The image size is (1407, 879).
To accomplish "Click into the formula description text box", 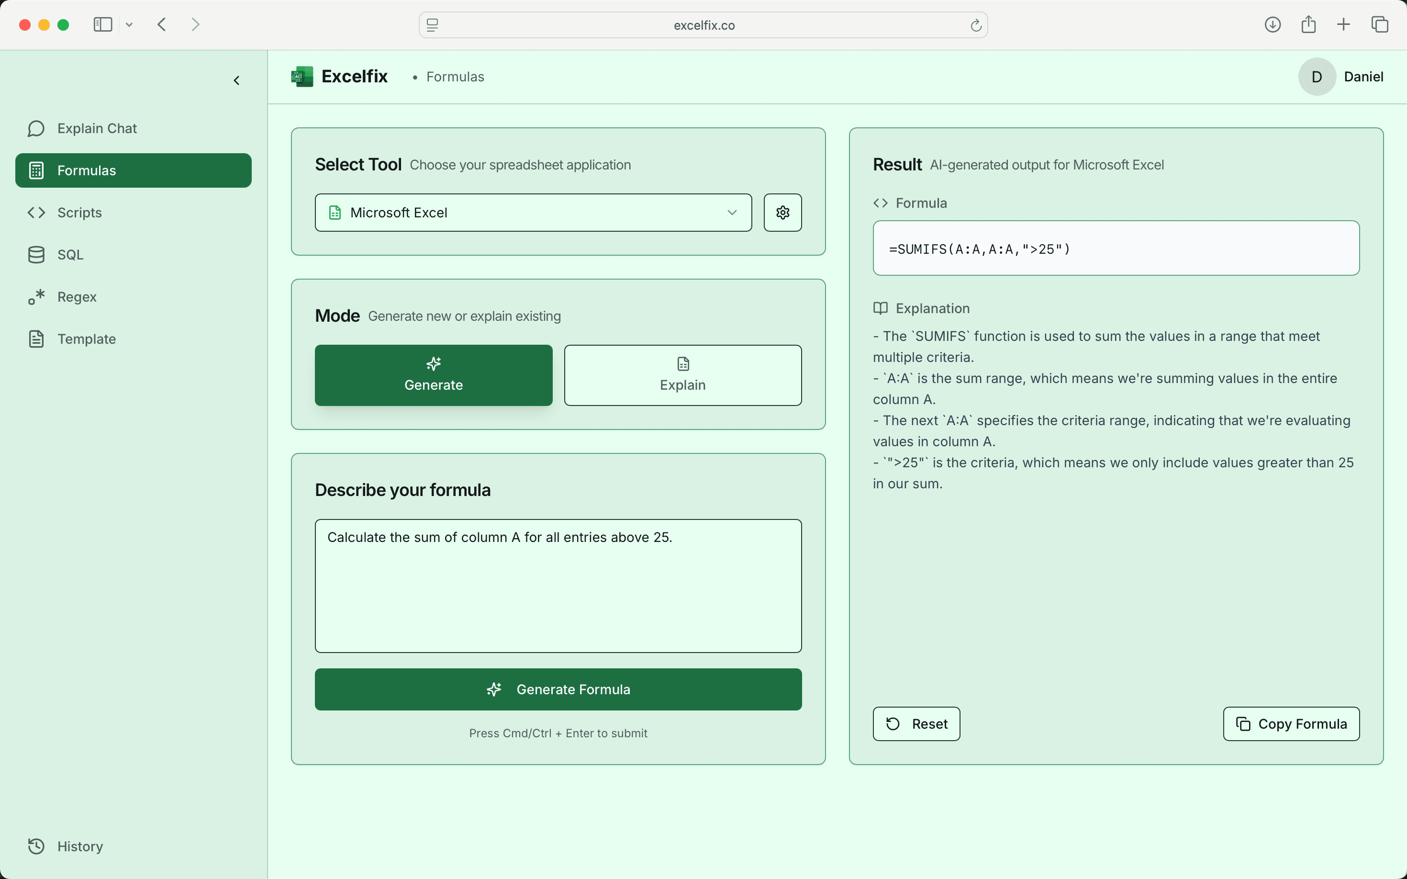I will click(x=558, y=586).
